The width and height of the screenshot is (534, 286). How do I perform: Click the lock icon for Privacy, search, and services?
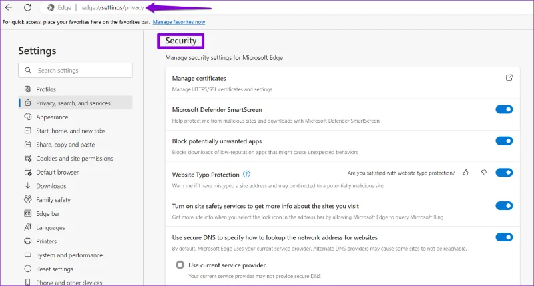tap(28, 103)
